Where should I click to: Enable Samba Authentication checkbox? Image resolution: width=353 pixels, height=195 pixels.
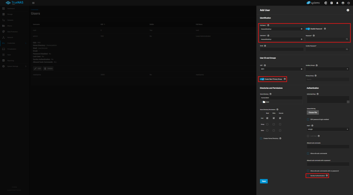[308, 176]
